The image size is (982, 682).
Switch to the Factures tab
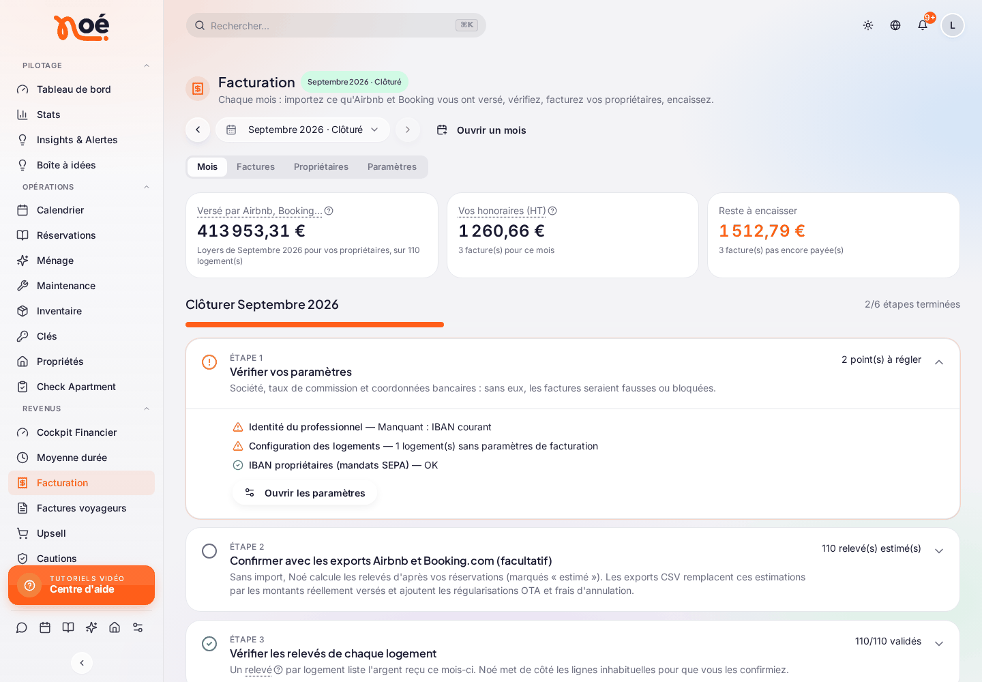pyautogui.click(x=256, y=167)
